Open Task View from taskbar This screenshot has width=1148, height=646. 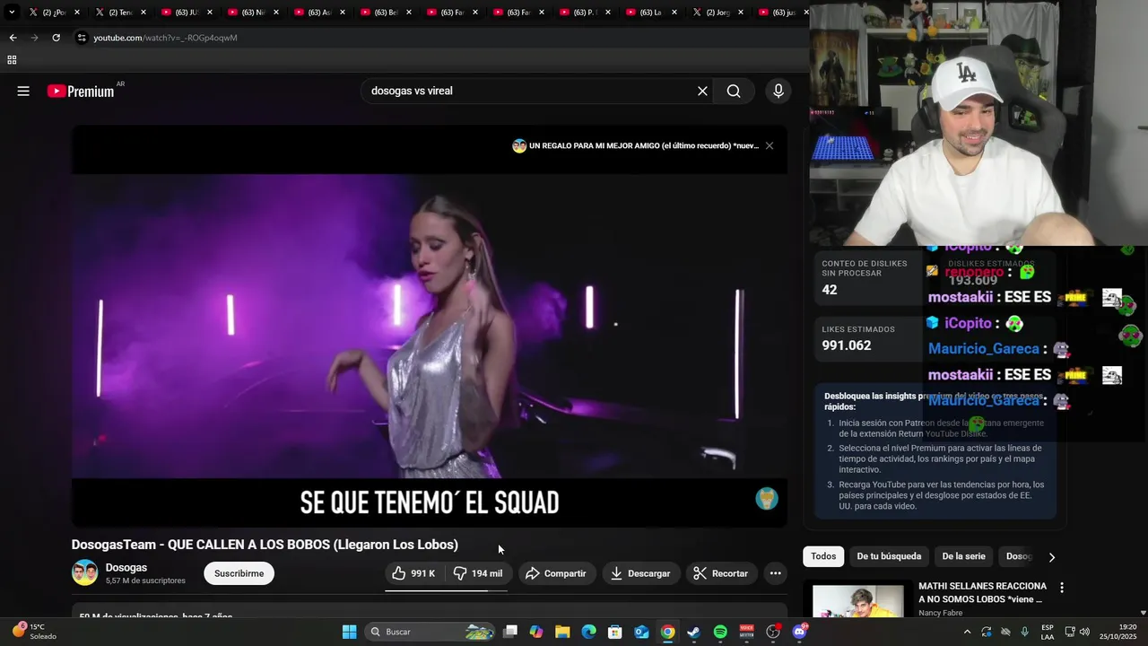pyautogui.click(x=510, y=632)
